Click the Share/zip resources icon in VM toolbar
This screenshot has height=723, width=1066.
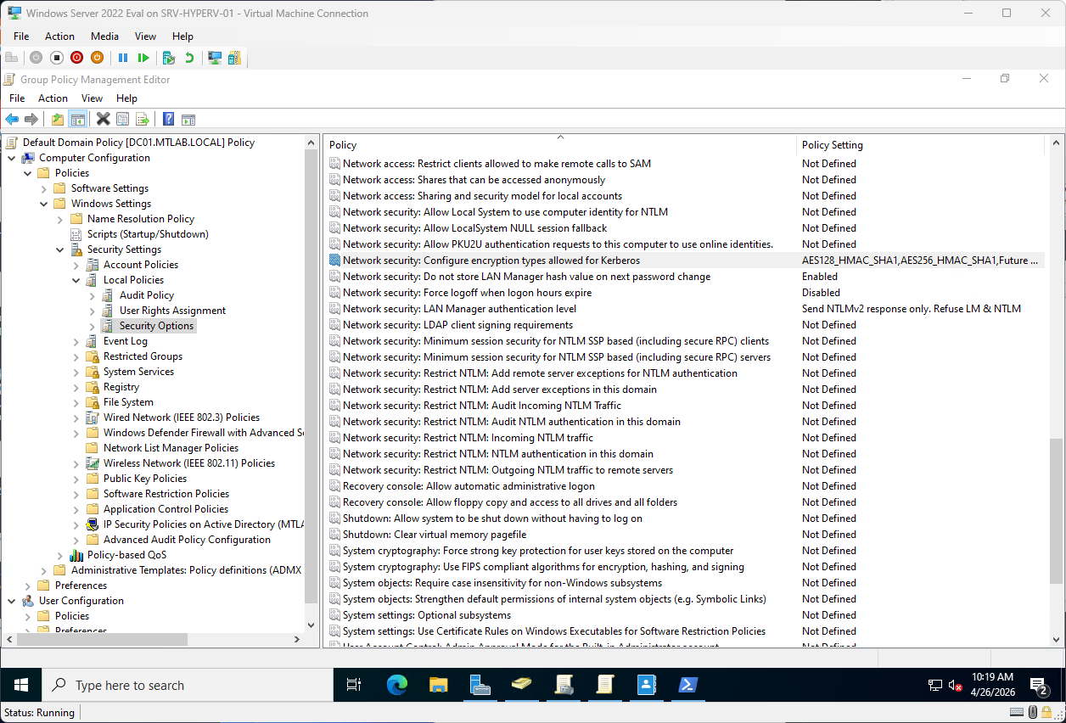tap(234, 58)
